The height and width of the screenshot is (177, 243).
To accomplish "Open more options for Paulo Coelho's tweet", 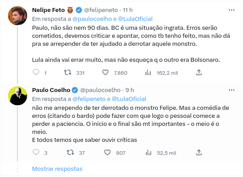I will pyautogui.click(x=231, y=90).
